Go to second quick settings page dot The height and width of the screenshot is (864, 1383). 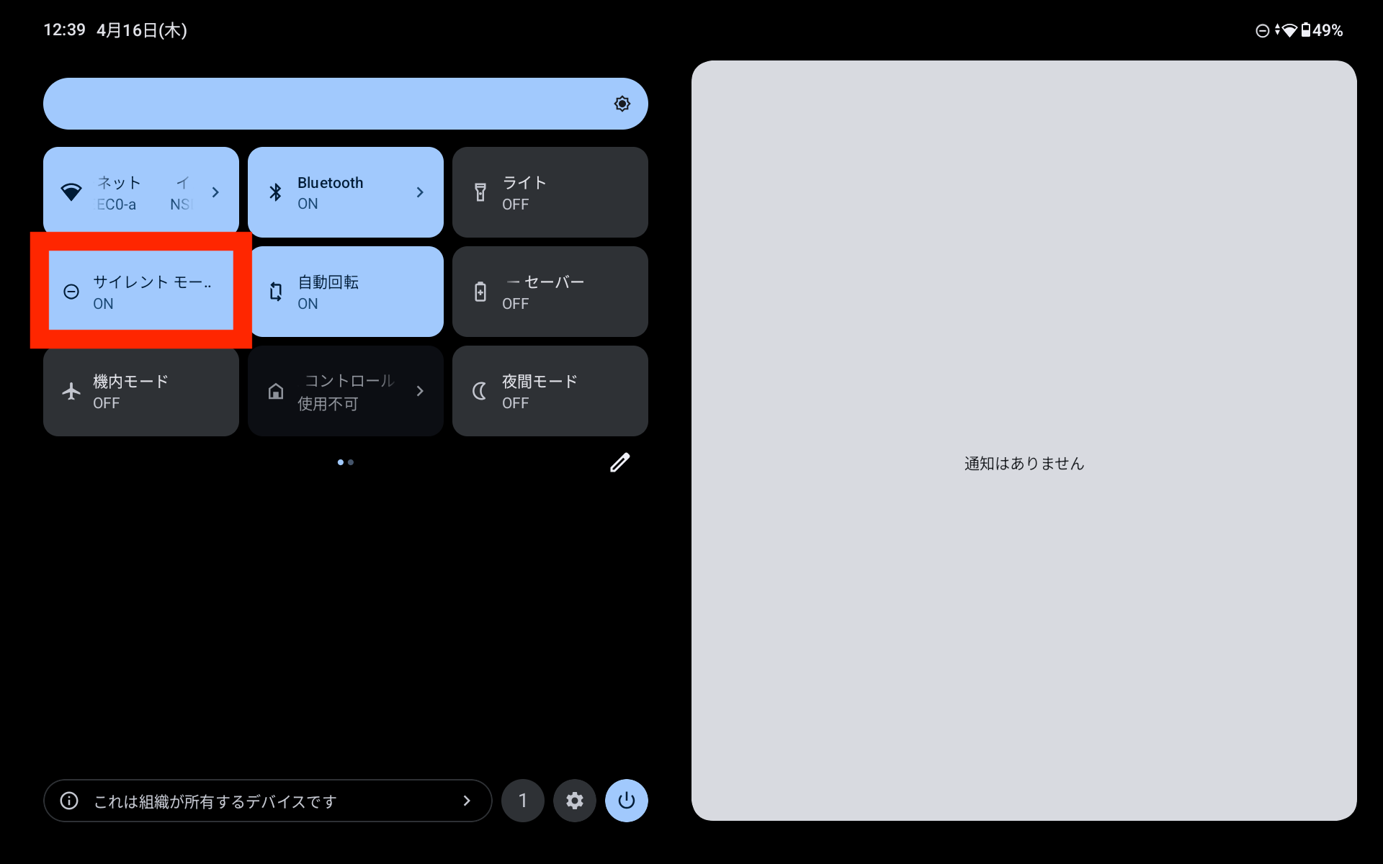click(351, 462)
